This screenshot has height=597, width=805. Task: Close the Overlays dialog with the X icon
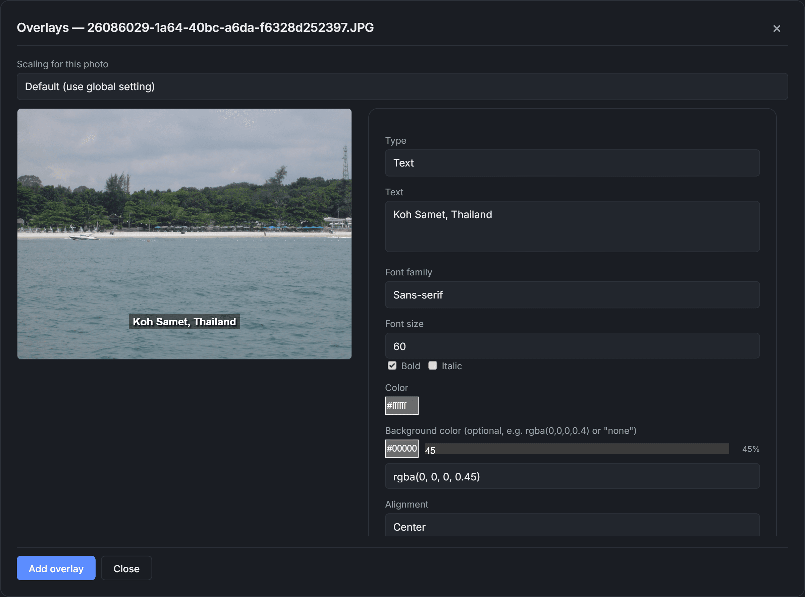[x=776, y=28]
